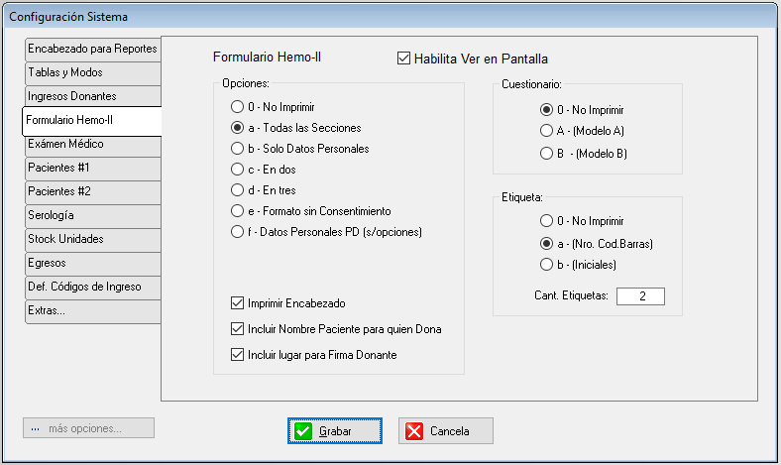
Task: Switch to the 'Serología' tab
Action: point(92,215)
